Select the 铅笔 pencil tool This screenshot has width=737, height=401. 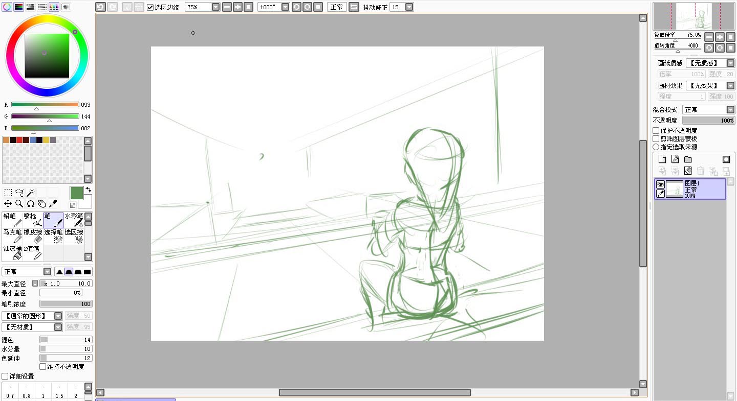pos(12,220)
